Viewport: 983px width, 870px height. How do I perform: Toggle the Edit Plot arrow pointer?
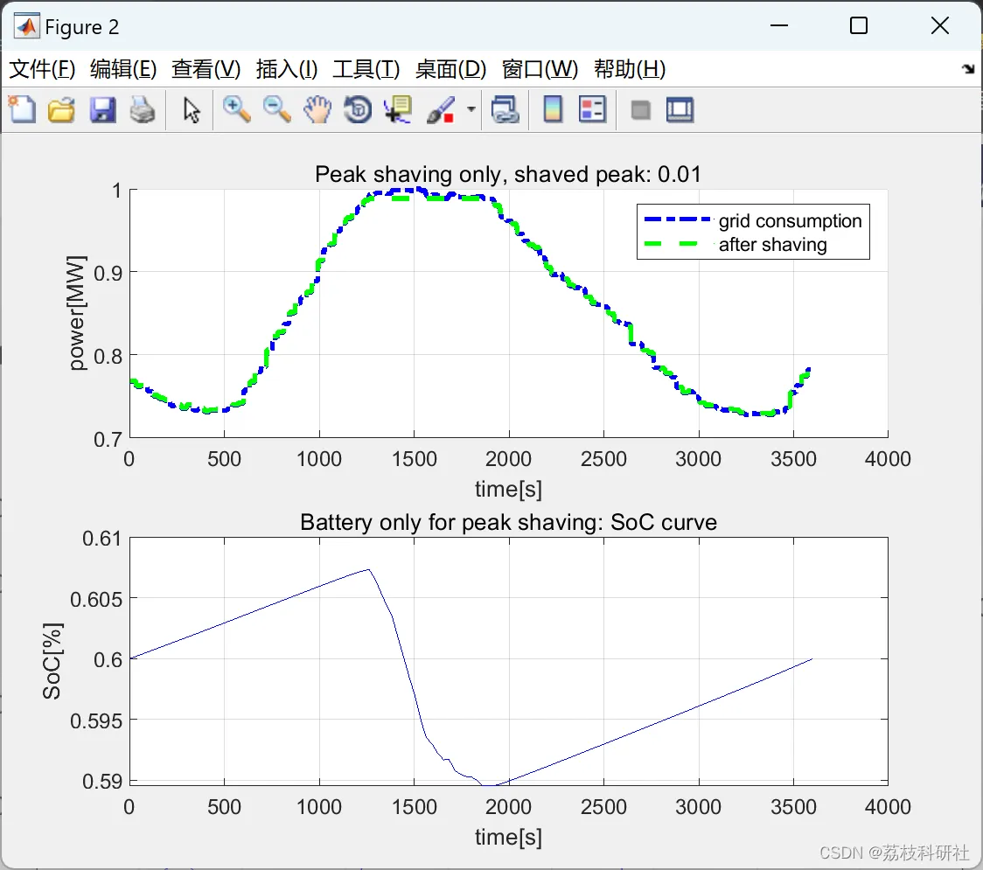click(x=192, y=109)
